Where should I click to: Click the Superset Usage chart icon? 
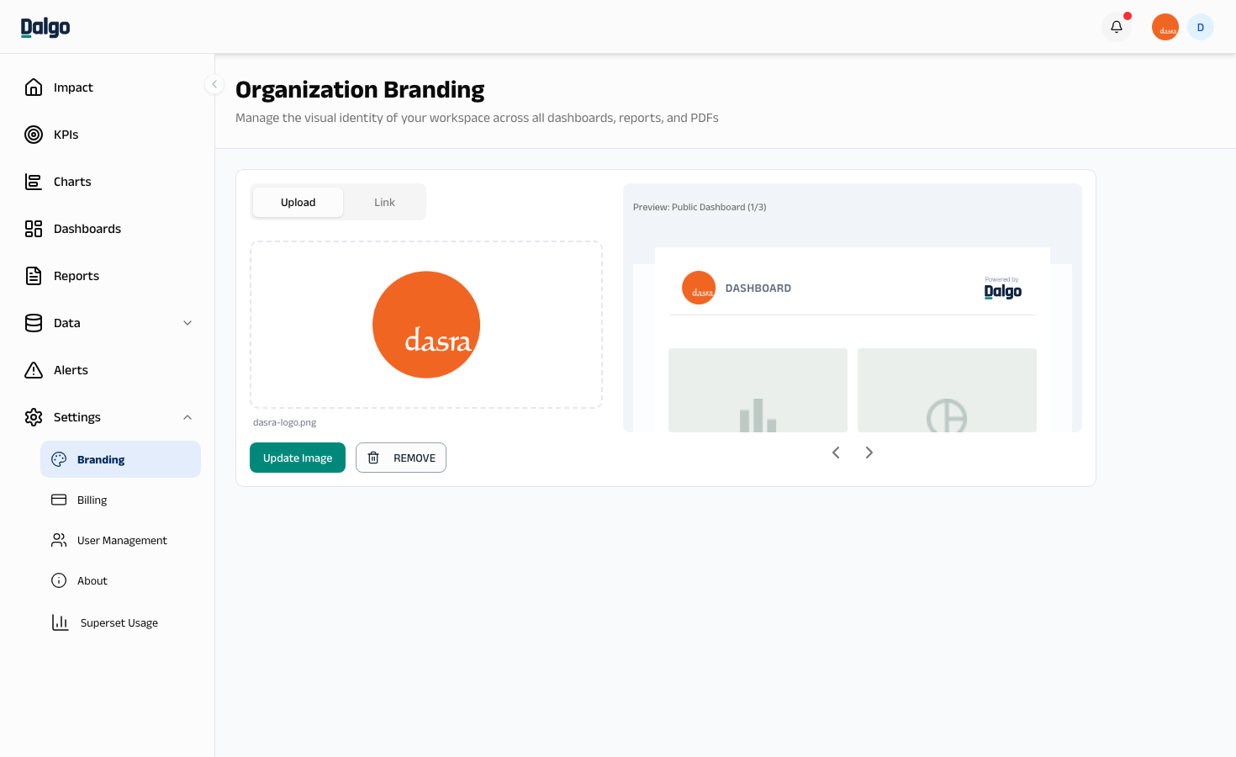pyautogui.click(x=61, y=622)
